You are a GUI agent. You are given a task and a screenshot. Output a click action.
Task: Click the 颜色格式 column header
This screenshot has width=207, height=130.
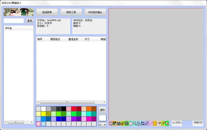pyautogui.click(x=55, y=39)
